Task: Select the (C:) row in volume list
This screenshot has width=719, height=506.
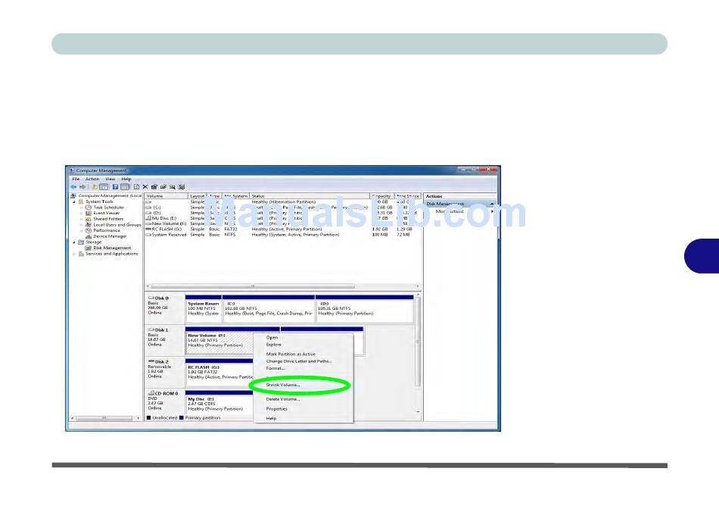Action: [283, 208]
